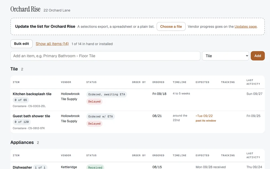Click the 0 of 65 quantity badge
270x169 pixels.
coord(21,100)
